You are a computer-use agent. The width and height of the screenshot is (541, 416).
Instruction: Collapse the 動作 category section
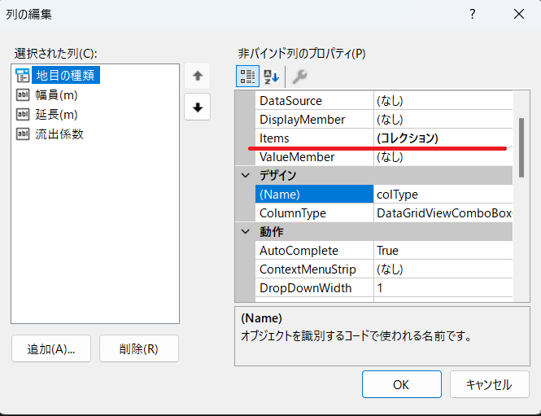(x=245, y=232)
